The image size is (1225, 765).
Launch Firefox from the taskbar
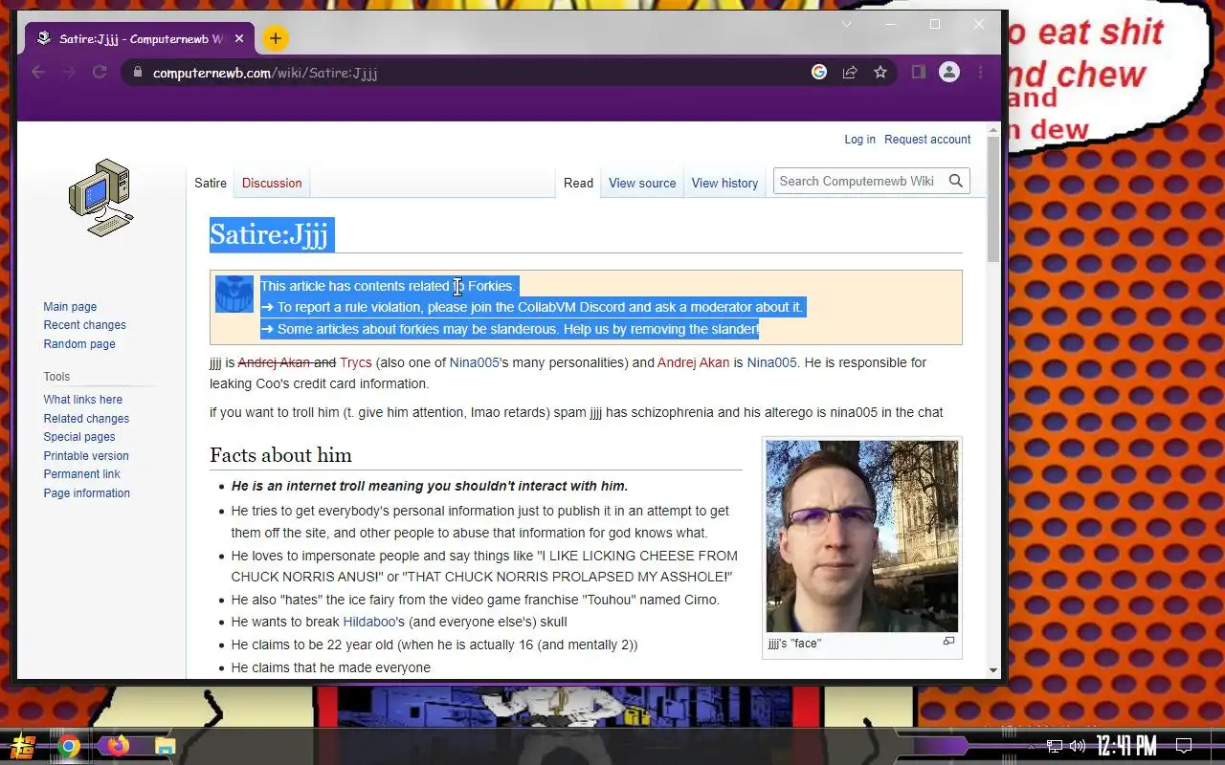118,746
